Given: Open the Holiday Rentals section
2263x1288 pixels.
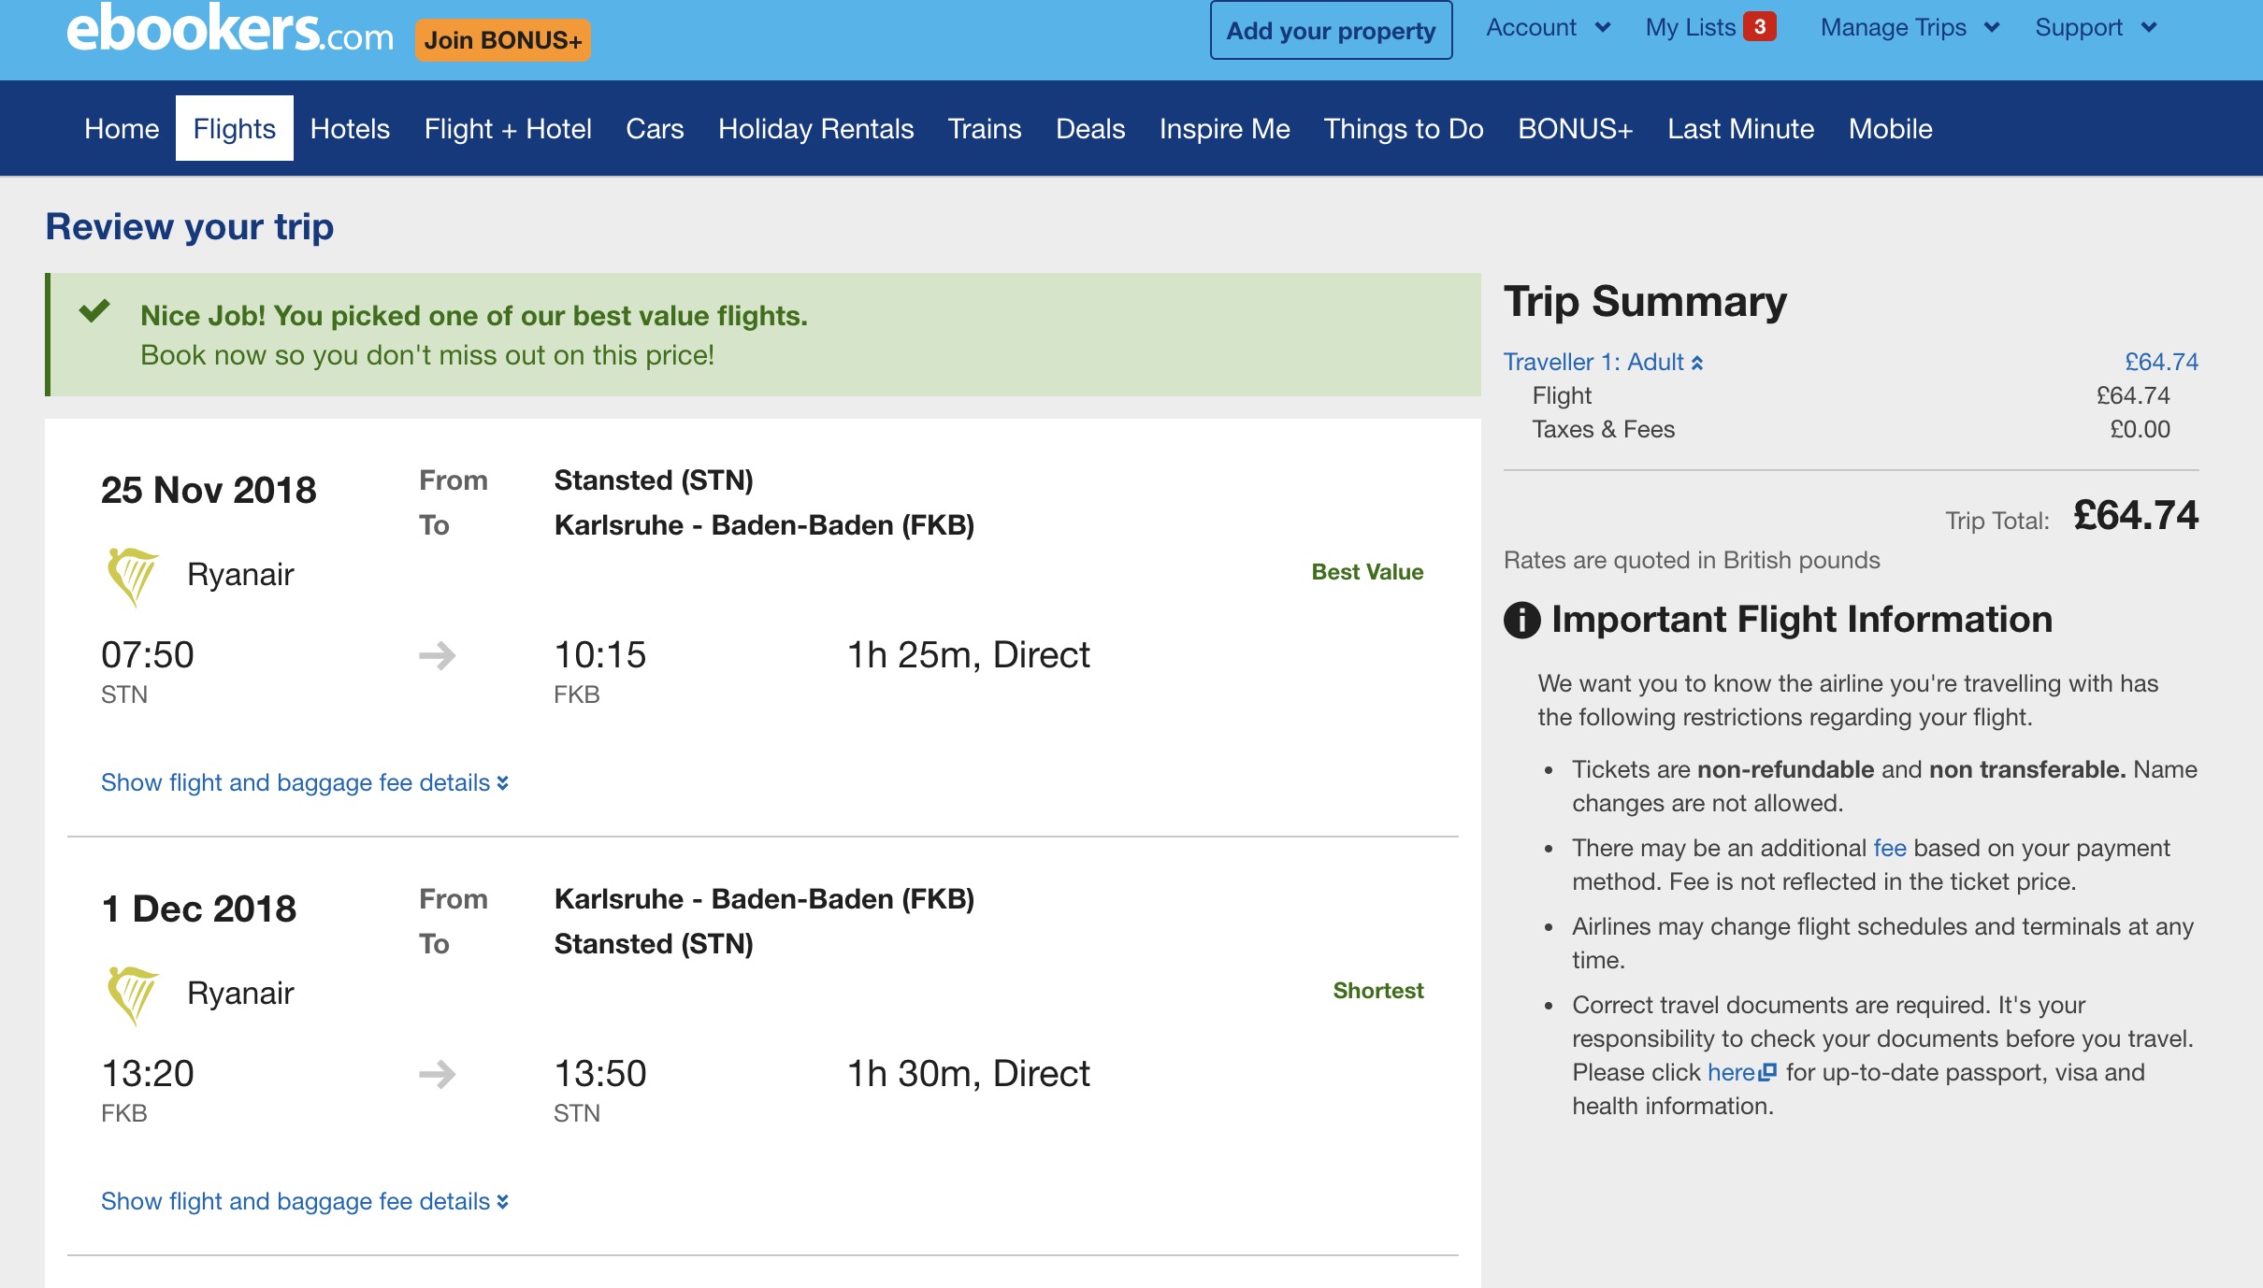Looking at the screenshot, I should coord(815,128).
